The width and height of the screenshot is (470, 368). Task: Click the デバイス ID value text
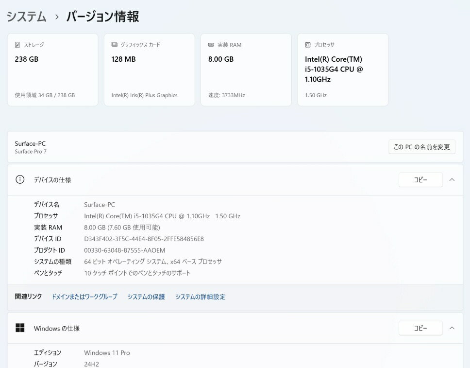[144, 239]
